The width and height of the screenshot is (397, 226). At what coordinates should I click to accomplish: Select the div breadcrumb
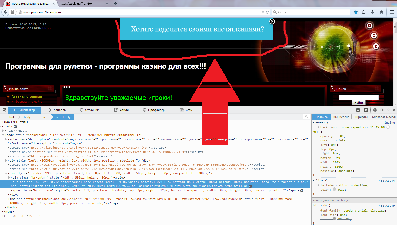[44, 117]
